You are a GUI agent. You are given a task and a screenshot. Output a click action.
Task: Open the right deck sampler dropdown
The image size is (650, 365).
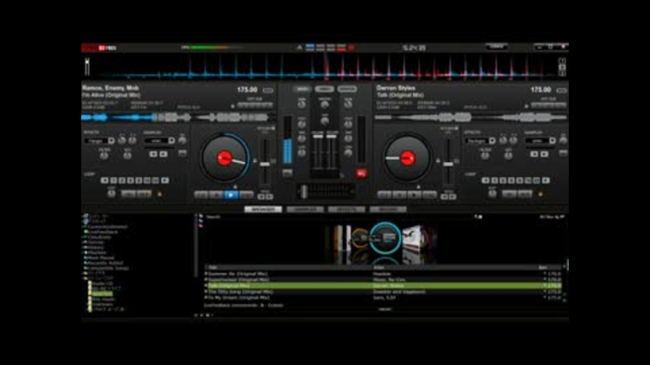(x=552, y=141)
